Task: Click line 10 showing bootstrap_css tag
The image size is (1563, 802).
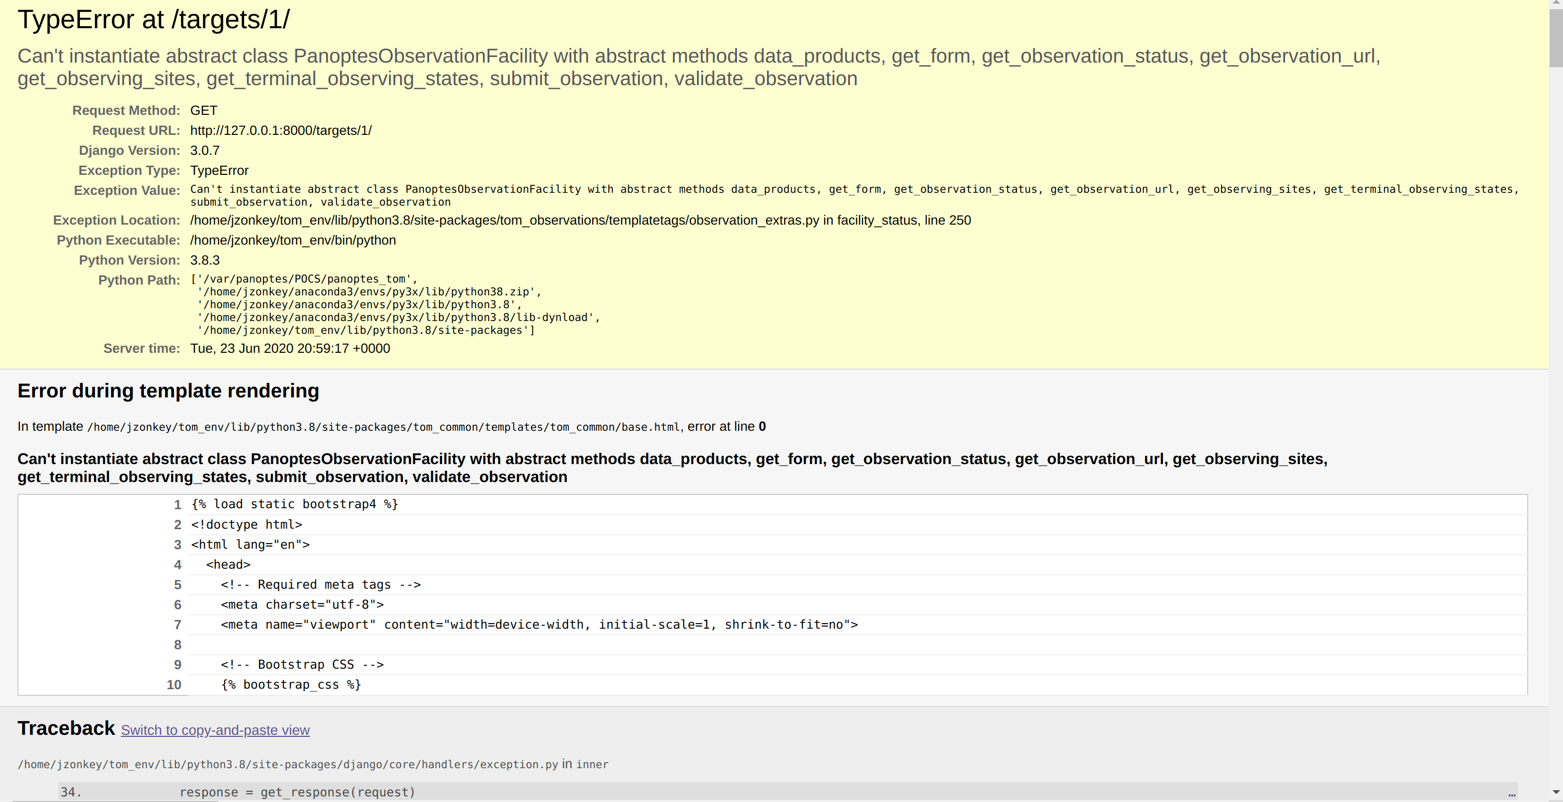Action: pos(291,685)
